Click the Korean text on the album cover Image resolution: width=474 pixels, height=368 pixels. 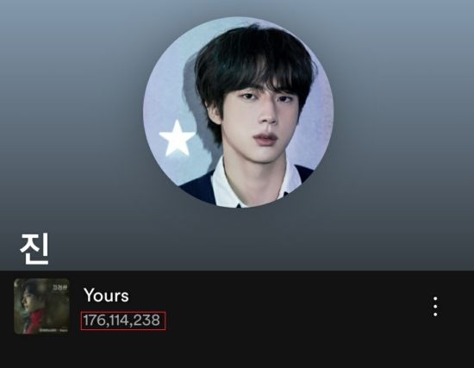59,286
